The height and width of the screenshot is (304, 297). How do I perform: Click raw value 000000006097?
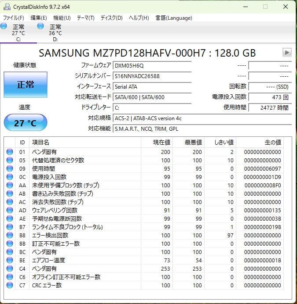point(263,169)
